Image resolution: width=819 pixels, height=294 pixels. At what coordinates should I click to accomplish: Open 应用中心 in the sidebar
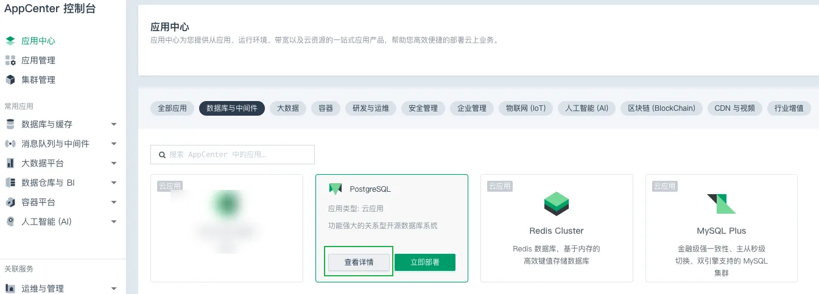coord(38,41)
